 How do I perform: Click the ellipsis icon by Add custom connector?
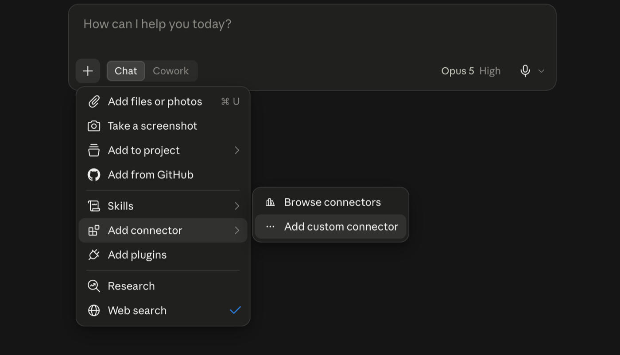270,227
